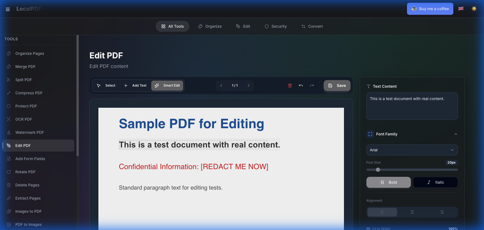This screenshot has height=230, width=484.
Task: Open the hamburger menu
Action: coord(8,9)
